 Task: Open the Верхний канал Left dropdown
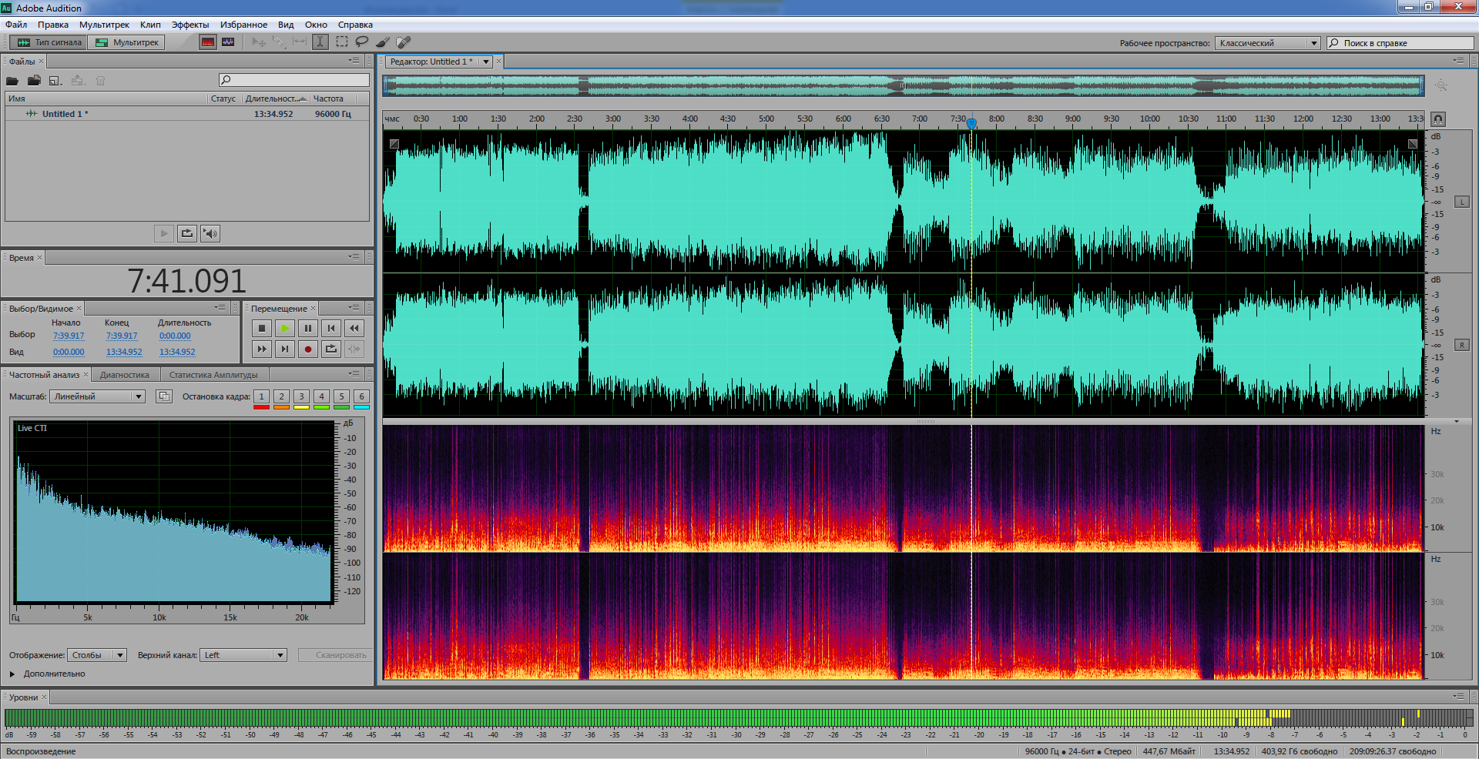click(243, 655)
